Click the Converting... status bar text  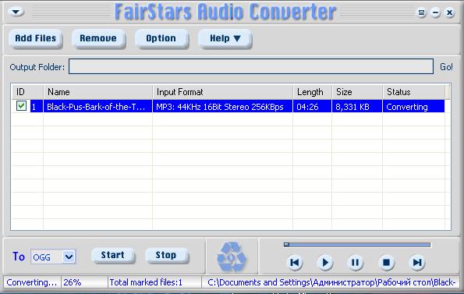pos(31,282)
